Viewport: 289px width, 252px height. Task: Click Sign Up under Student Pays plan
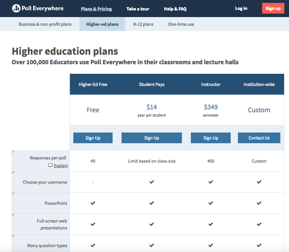[x=152, y=138]
